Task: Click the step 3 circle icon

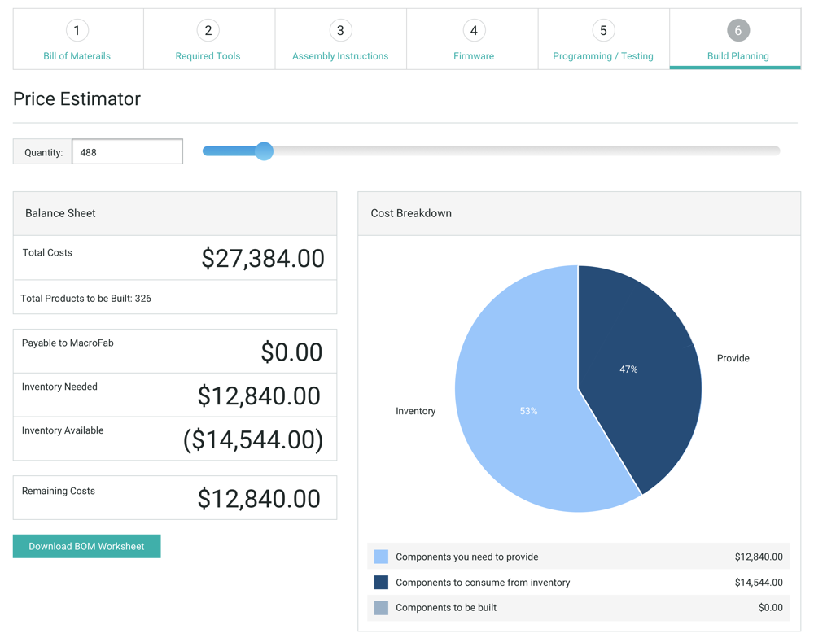Action: click(340, 31)
